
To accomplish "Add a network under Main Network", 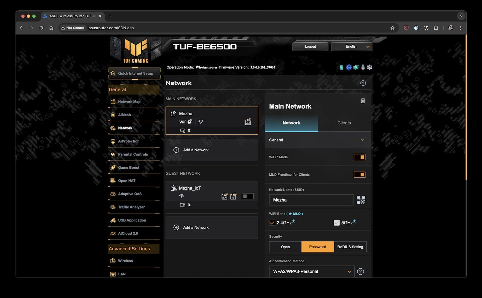I will [x=212, y=150].
